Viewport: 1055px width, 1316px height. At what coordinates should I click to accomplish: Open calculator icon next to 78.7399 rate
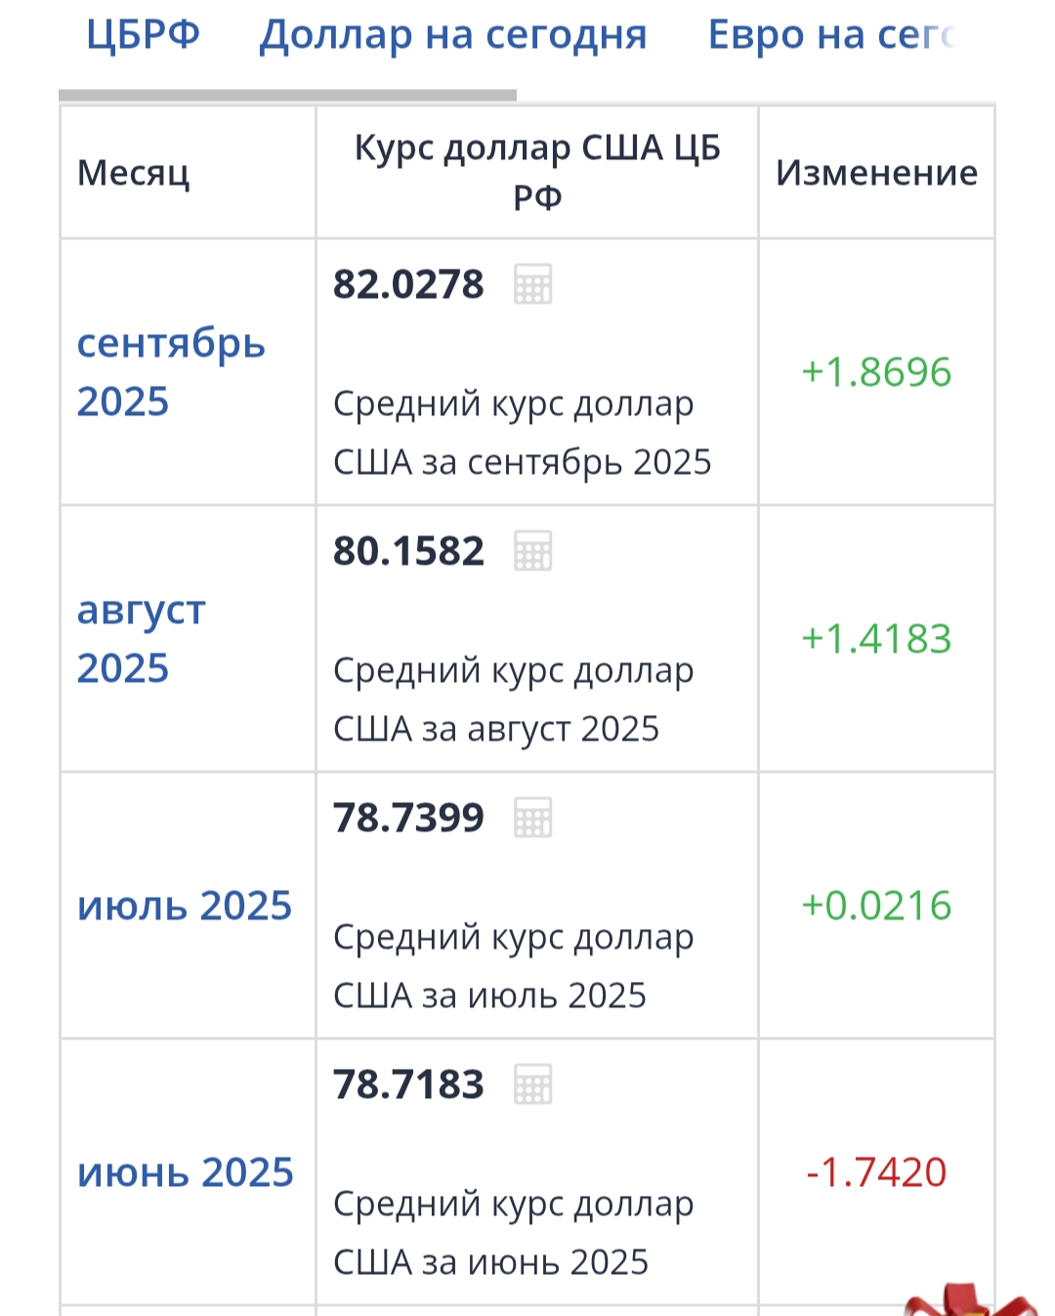(533, 818)
